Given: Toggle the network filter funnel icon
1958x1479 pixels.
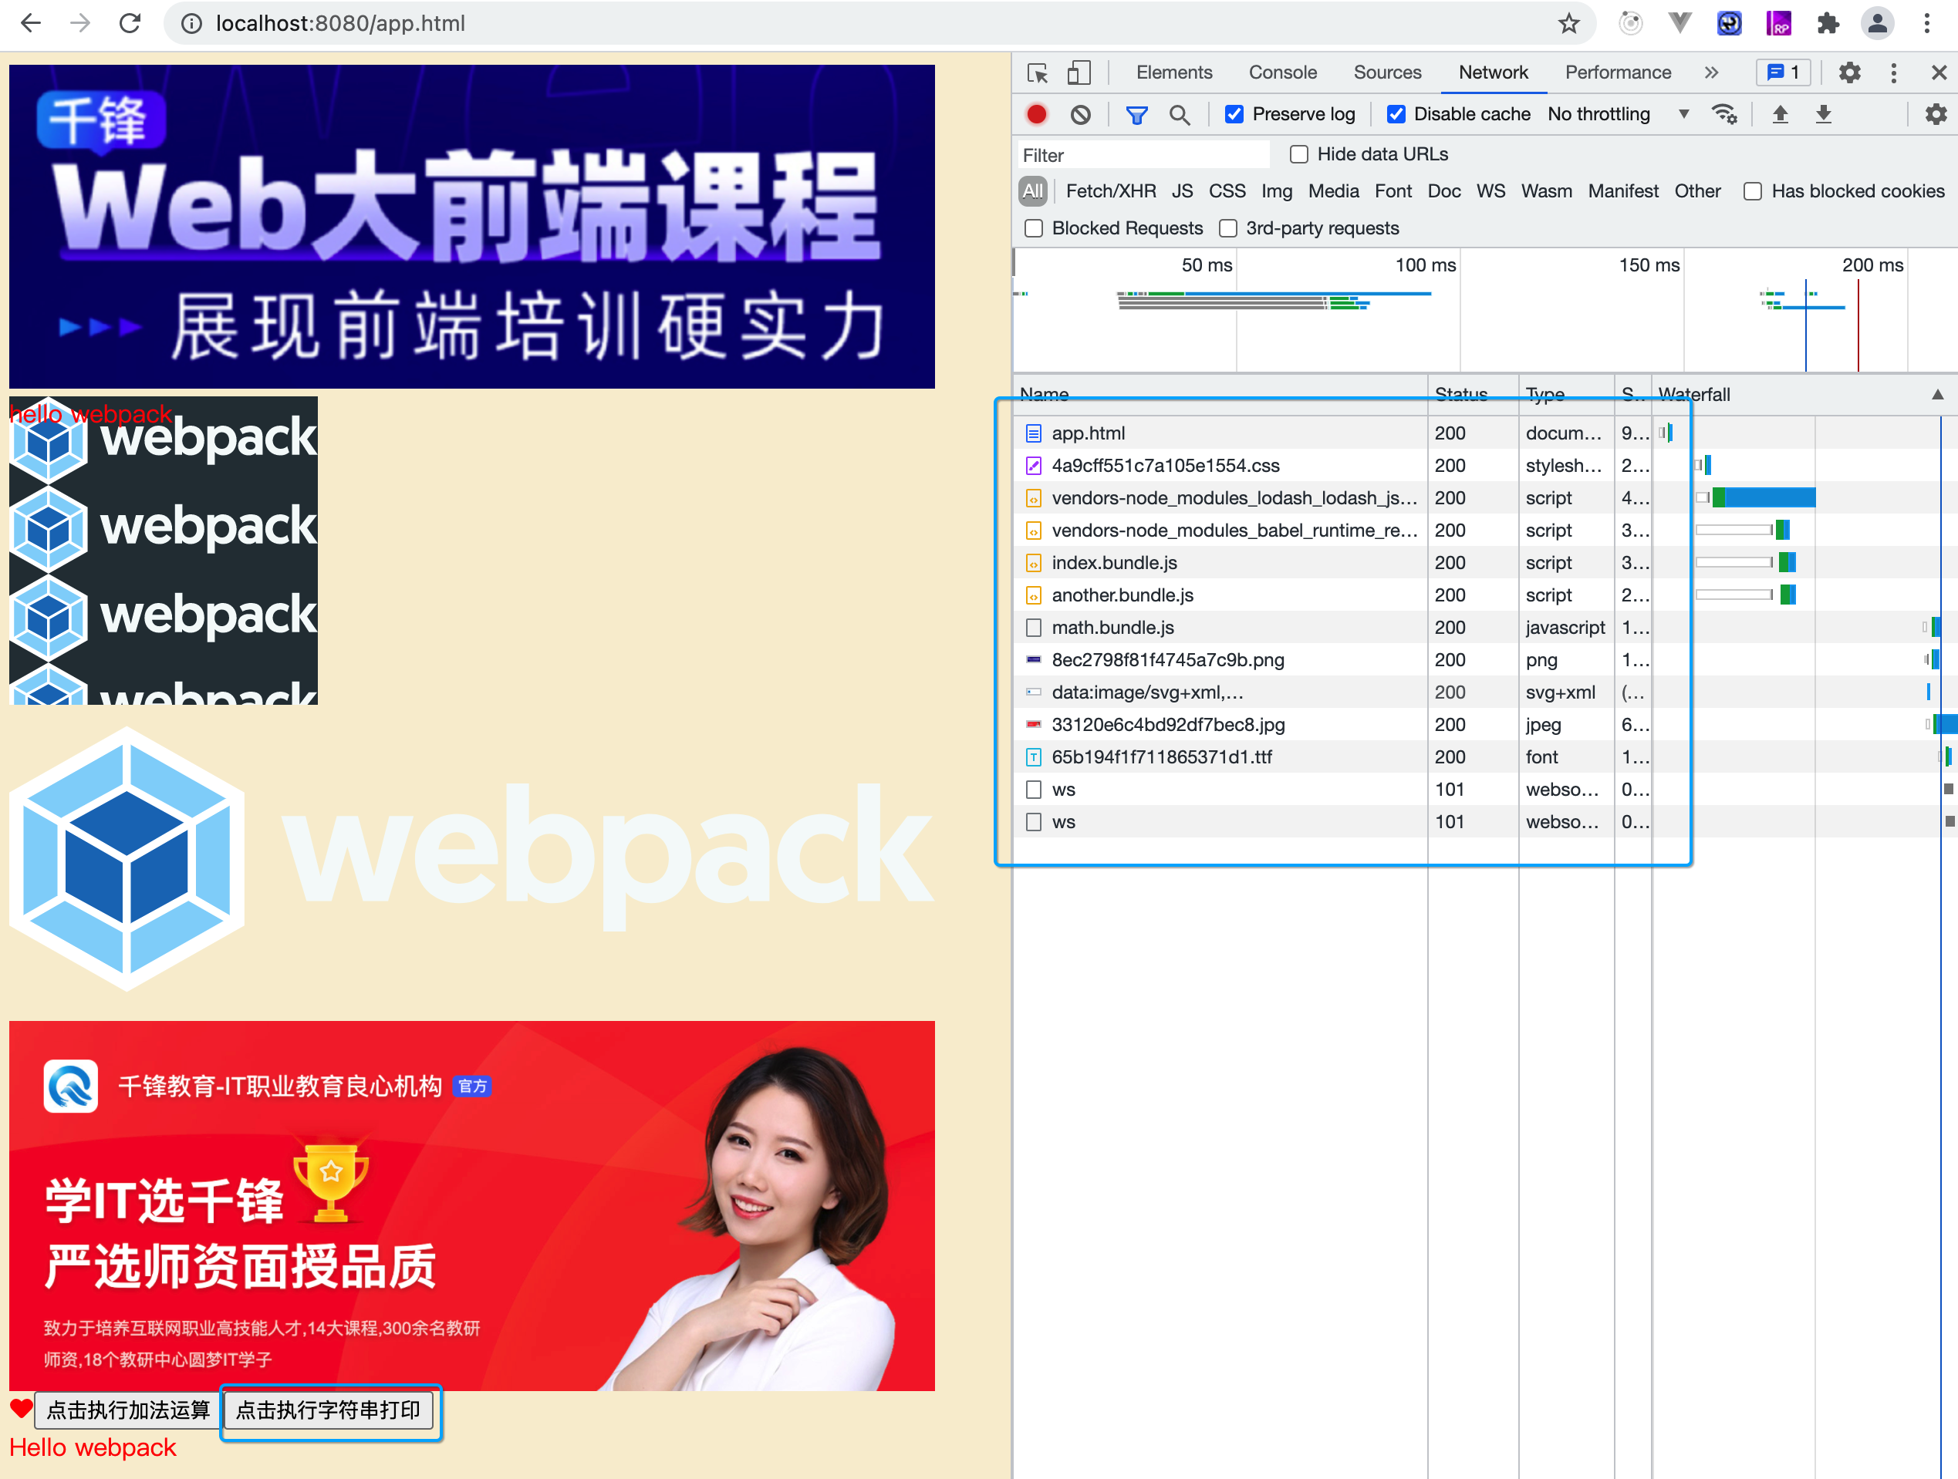Looking at the screenshot, I should coord(1136,114).
